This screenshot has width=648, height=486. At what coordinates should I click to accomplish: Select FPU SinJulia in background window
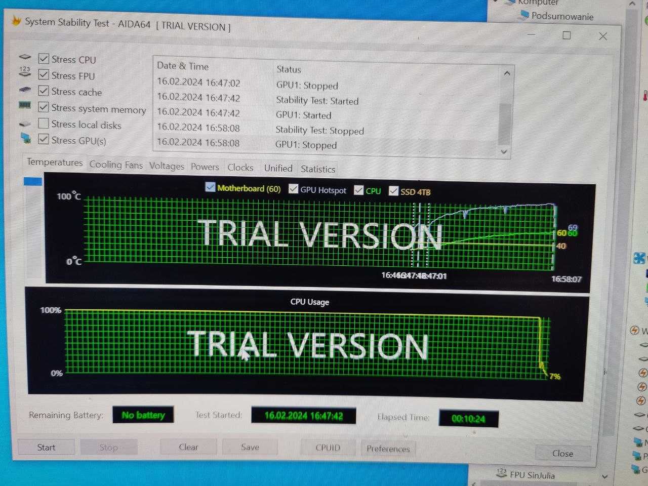(x=532, y=475)
